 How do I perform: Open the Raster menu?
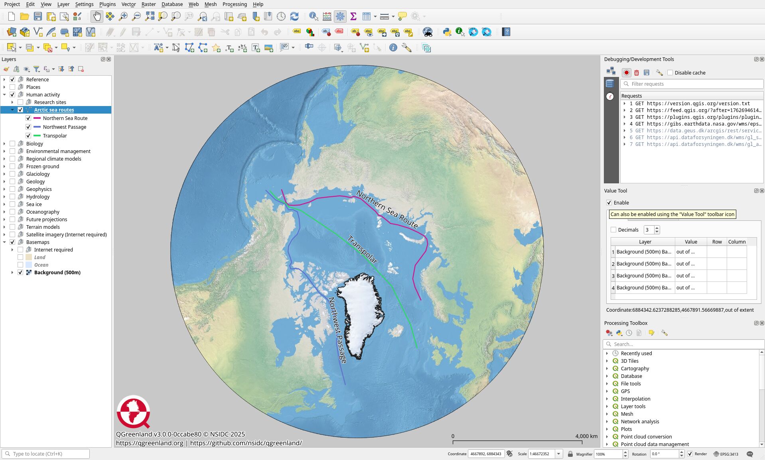[x=148, y=4]
